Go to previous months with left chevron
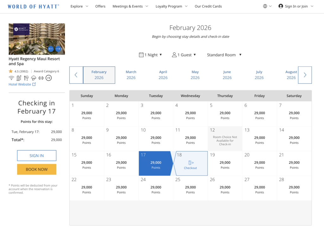324x231 pixels. pos(76,75)
